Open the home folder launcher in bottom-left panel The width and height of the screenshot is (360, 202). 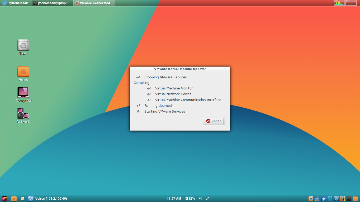[14, 199]
